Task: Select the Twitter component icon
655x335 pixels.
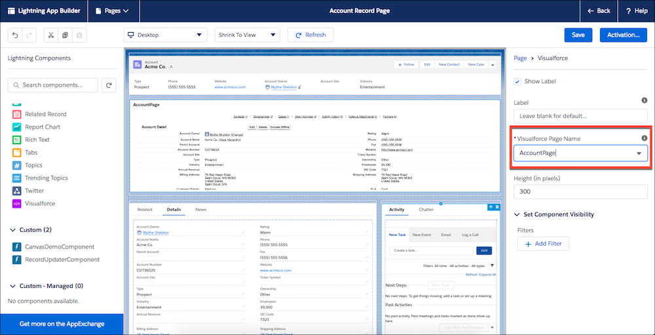Action: pyautogui.click(x=17, y=191)
